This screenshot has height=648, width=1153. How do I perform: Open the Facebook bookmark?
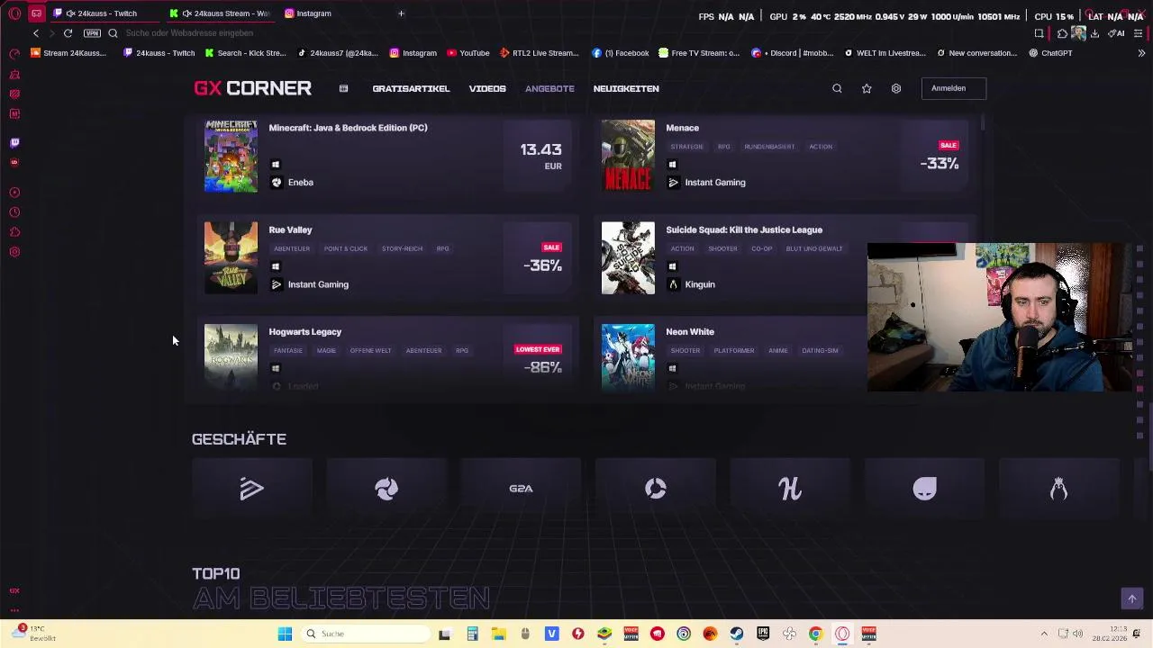coord(621,53)
